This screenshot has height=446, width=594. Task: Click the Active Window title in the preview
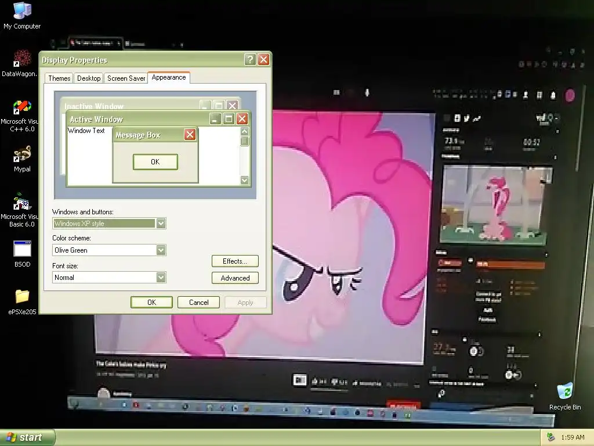[97, 120]
